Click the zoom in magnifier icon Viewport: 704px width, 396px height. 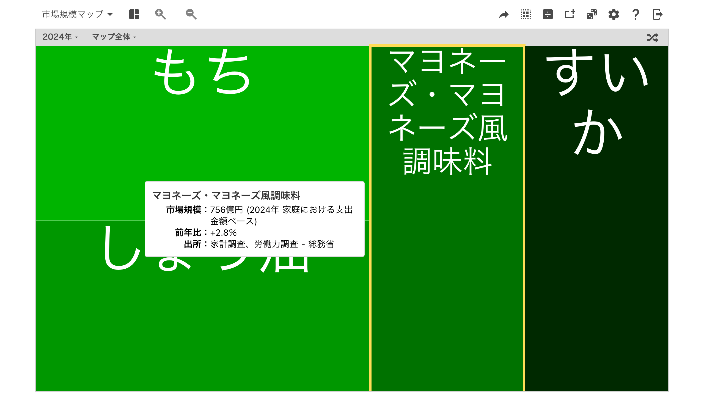coord(160,14)
